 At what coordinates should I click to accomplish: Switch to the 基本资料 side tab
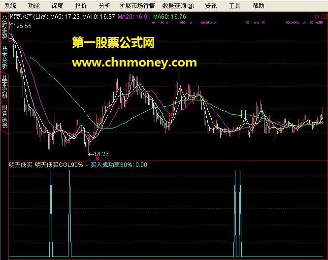[x=4, y=87]
